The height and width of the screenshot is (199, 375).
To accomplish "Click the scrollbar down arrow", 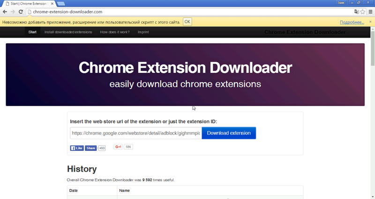I will point(373,197).
